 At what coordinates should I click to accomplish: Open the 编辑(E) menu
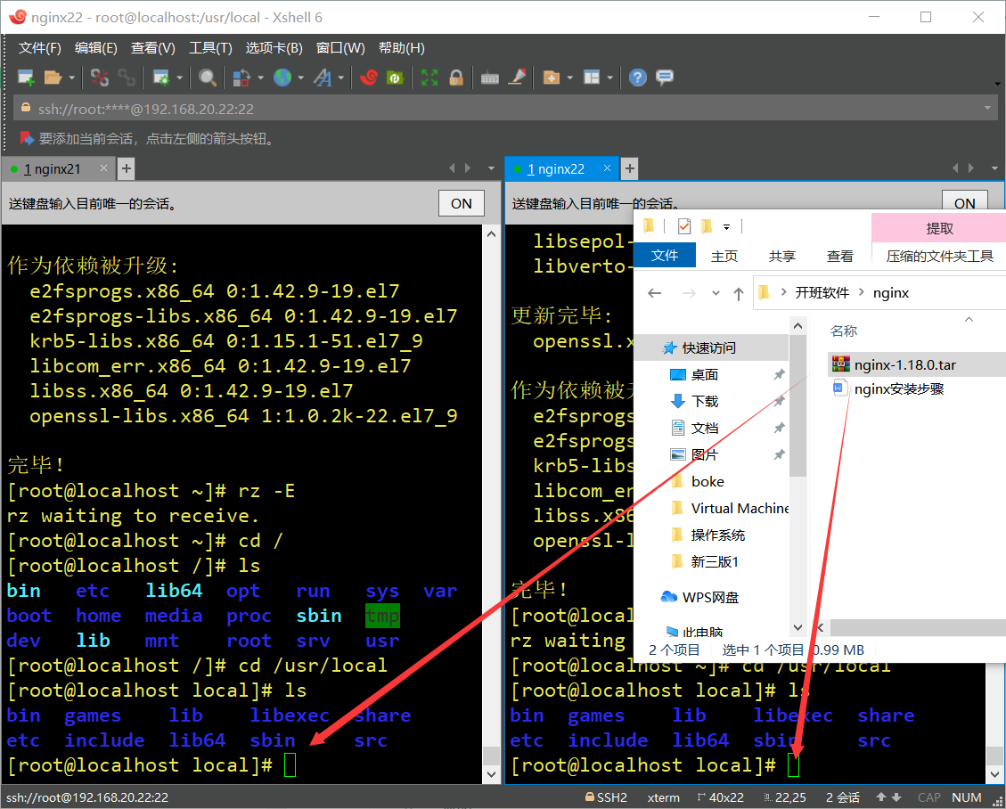tap(95, 48)
